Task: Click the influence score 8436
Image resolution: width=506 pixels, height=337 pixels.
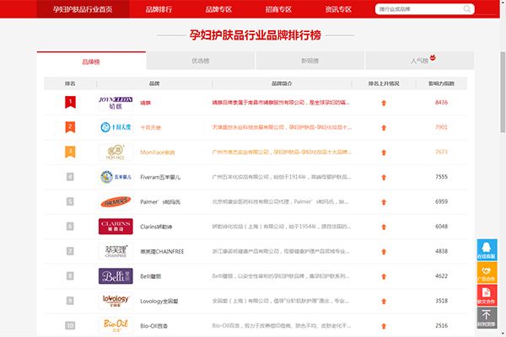Action: coord(441,102)
